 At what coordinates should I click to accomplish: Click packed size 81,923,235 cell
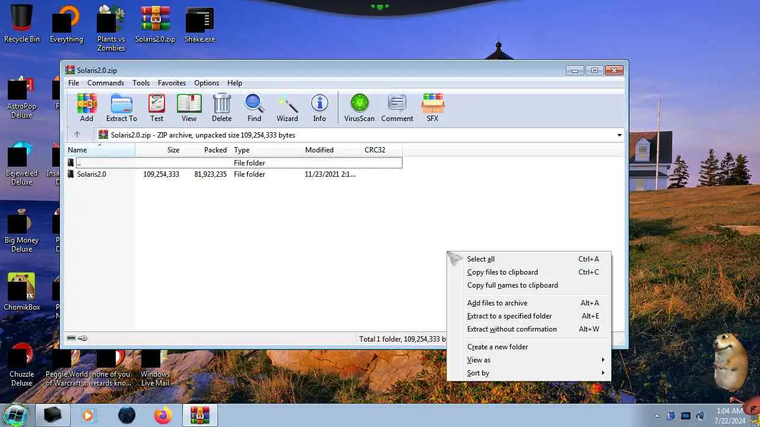click(210, 174)
